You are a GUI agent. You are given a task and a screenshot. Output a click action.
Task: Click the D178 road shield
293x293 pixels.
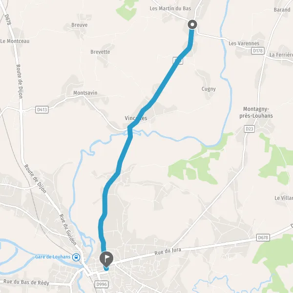click(x=258, y=51)
